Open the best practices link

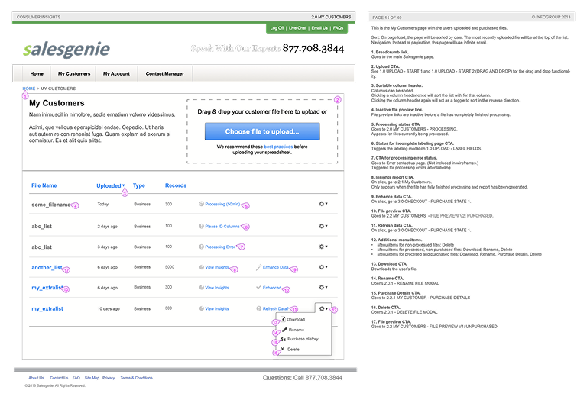[x=278, y=147]
